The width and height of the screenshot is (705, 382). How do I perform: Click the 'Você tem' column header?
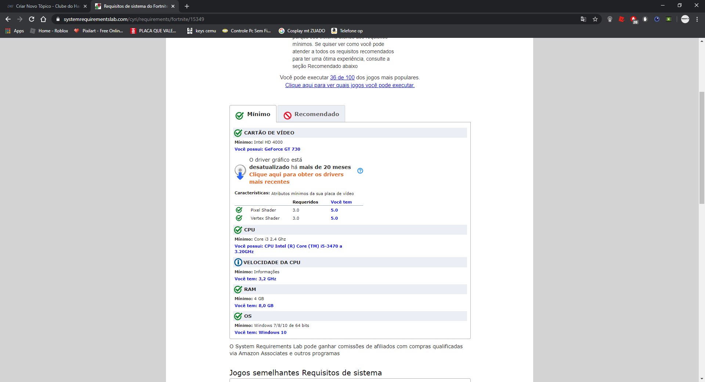coord(341,202)
